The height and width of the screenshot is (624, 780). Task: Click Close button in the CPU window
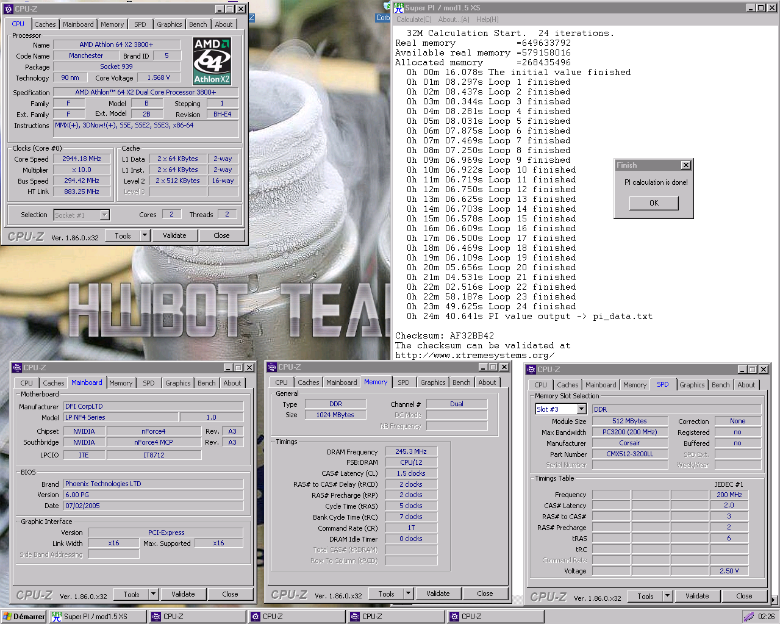(x=221, y=235)
